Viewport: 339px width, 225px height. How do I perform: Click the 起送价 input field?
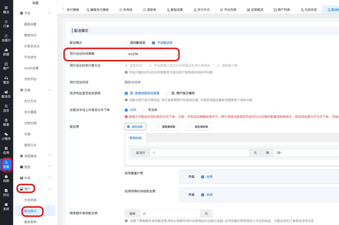pos(199,153)
